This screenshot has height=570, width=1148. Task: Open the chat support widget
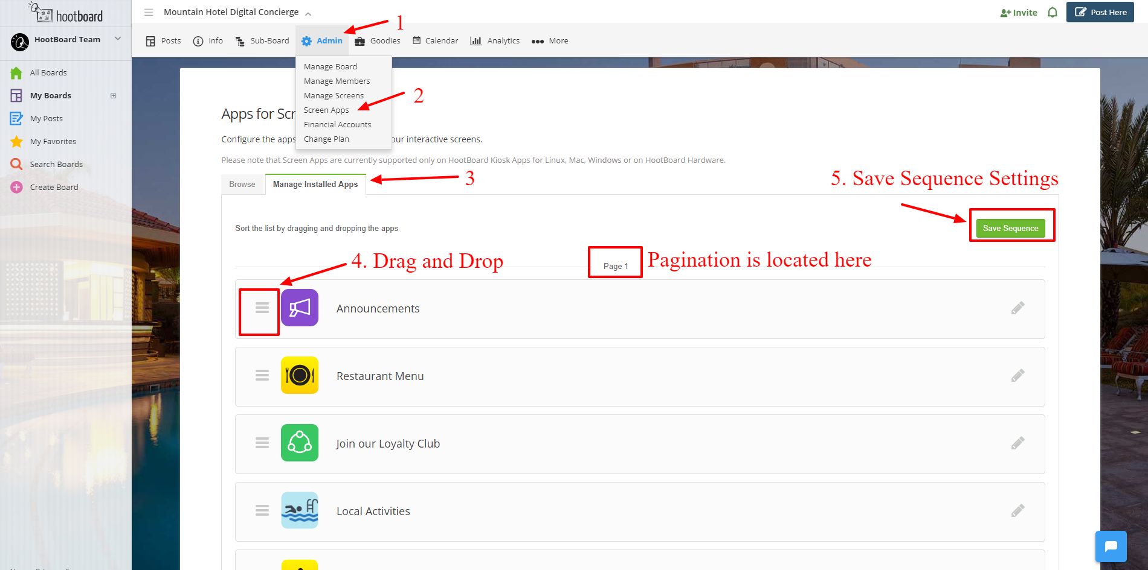(x=1111, y=546)
